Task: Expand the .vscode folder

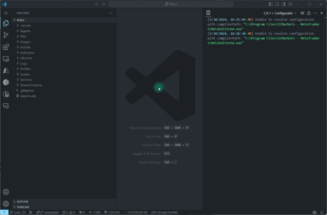Action: click(64, 25)
